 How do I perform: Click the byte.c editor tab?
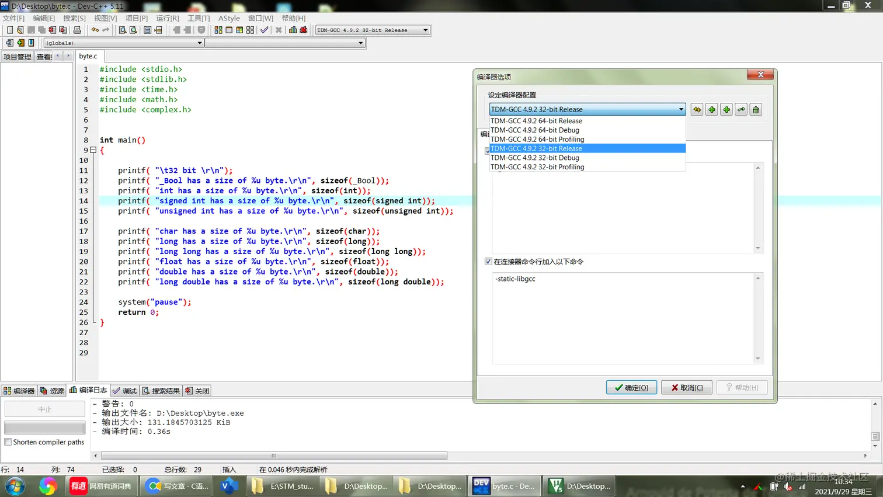pyautogui.click(x=89, y=56)
